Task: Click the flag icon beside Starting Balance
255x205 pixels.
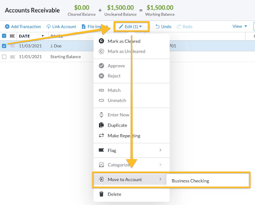Action: [12, 57]
